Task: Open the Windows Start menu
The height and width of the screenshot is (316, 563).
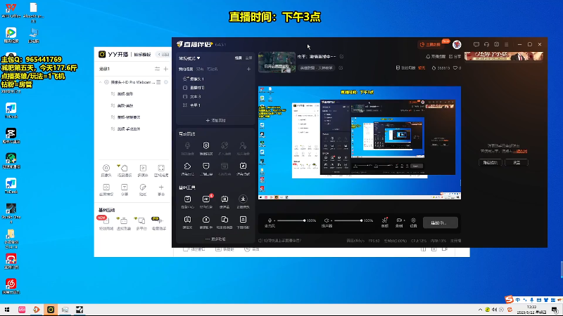Action: tap(7, 310)
